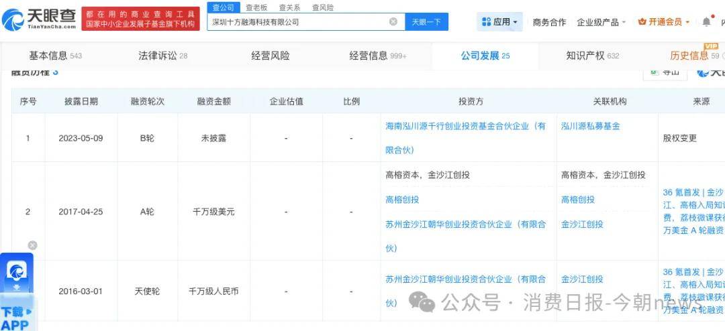Close the floating download APP widget
725x331 pixels.
pyautogui.click(x=32, y=245)
